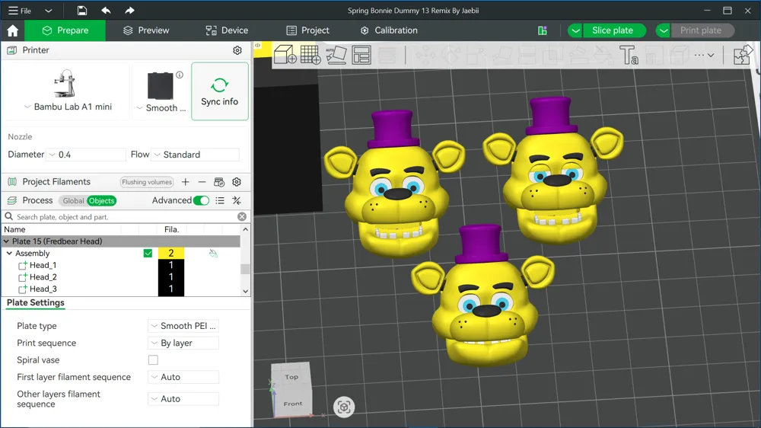Switch to the Device tab

227,30
